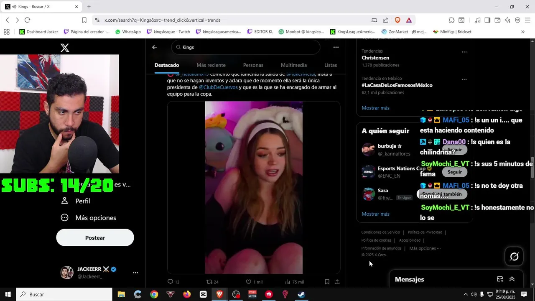Click the page vertical scrollbar thumb

532,167
